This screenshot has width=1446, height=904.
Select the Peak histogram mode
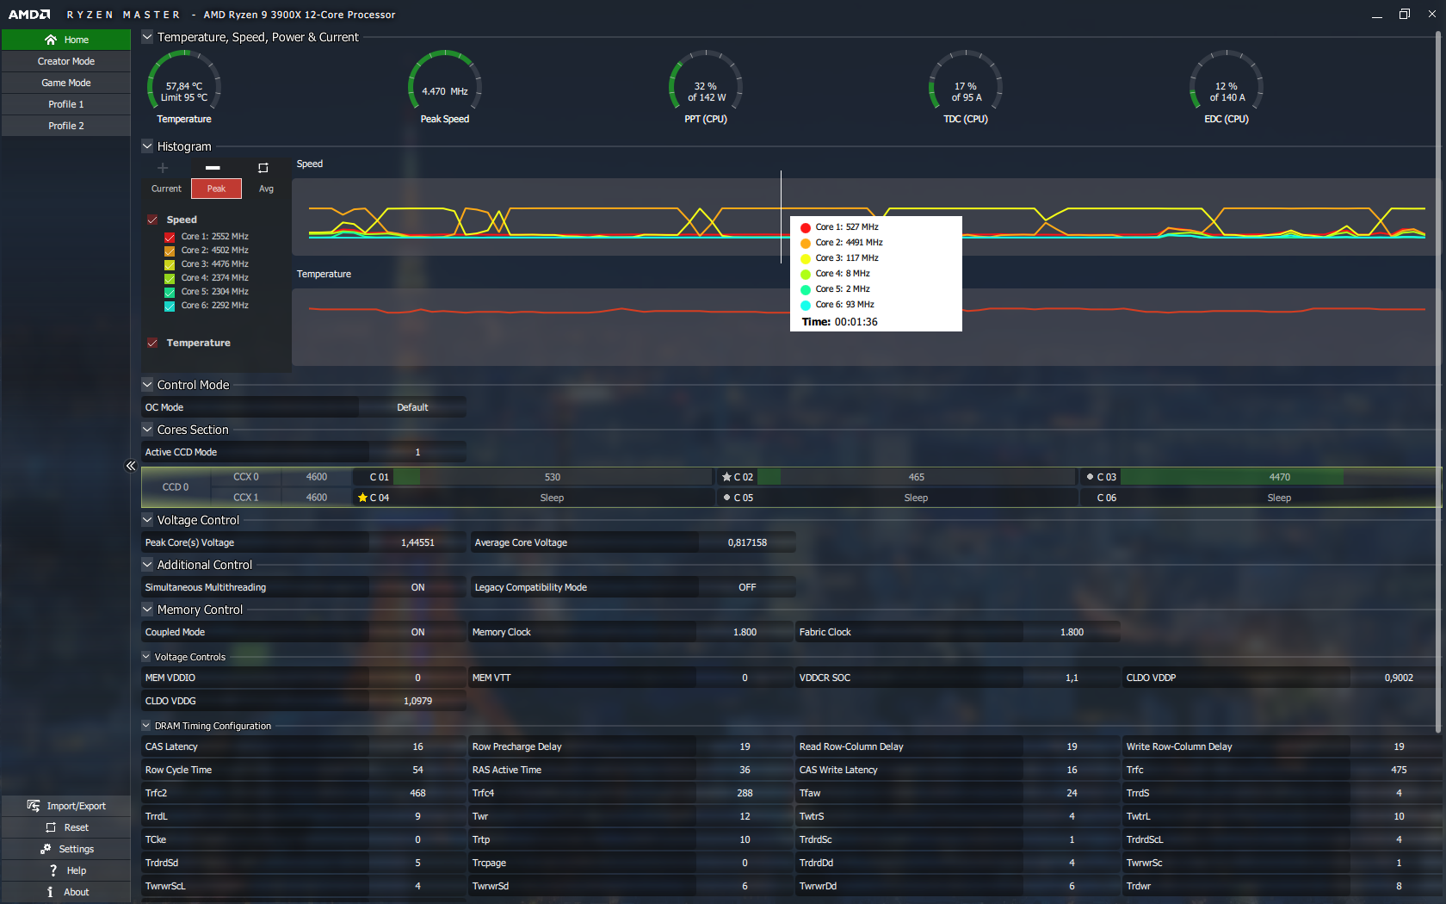[x=216, y=189]
